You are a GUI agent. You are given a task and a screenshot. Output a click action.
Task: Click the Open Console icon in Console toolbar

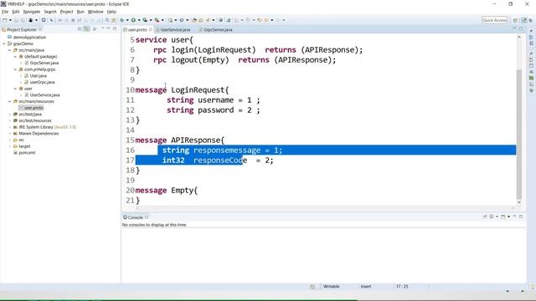coord(502,217)
